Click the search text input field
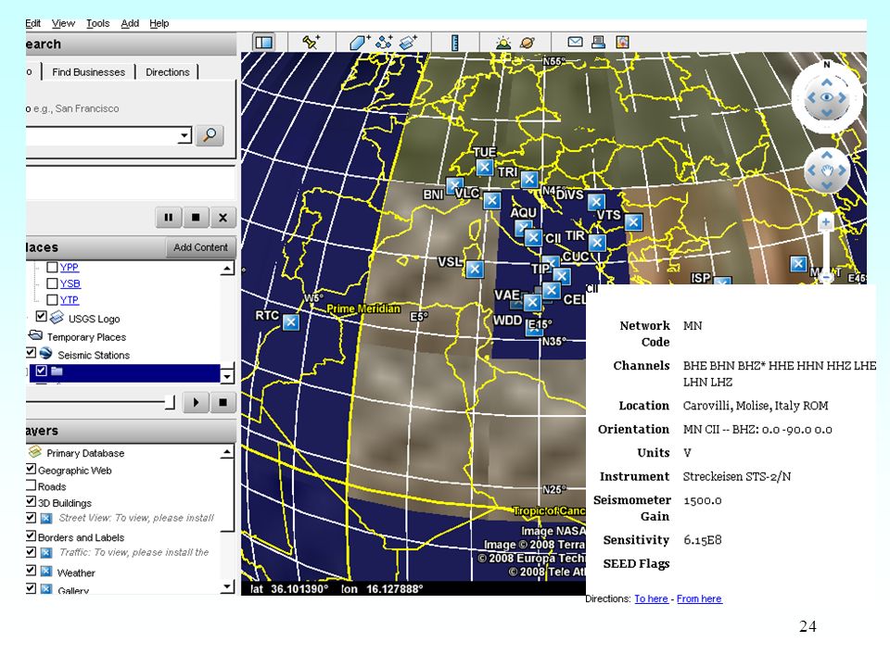Image resolution: width=890 pixels, height=667 pixels. point(102,135)
